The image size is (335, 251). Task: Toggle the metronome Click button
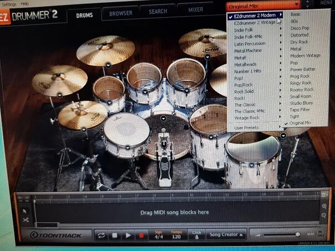[x=196, y=234]
